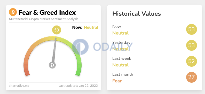Click the Last week circle showing 52
The image size is (205, 94).
(192, 61)
